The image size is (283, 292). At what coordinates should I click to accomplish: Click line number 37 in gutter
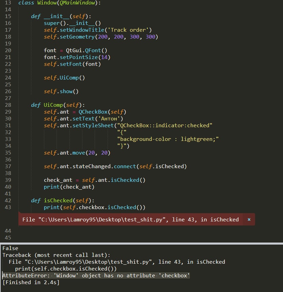tap(8, 166)
